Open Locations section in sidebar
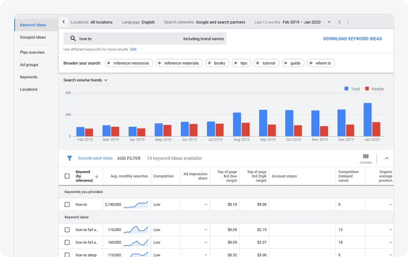Image resolution: width=408 pixels, height=257 pixels. tap(29, 89)
